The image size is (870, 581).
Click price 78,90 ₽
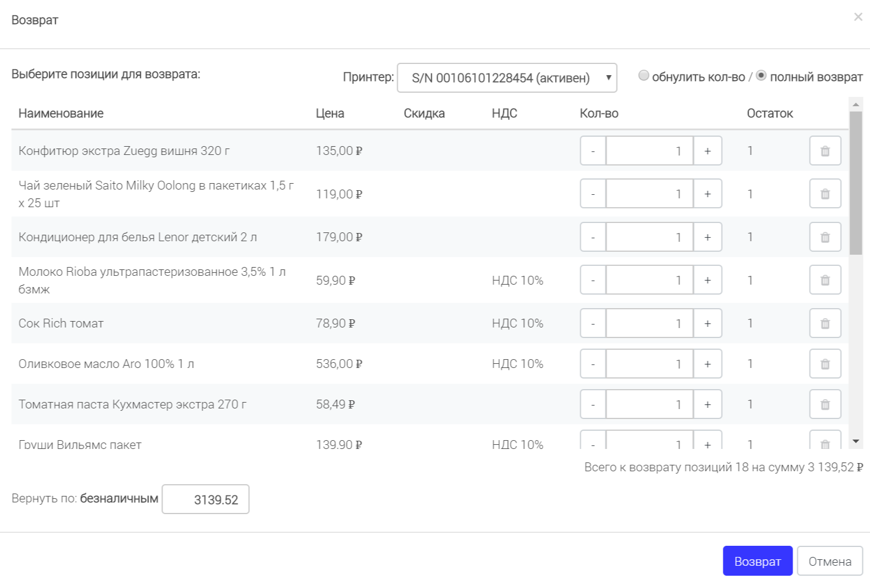tap(336, 323)
